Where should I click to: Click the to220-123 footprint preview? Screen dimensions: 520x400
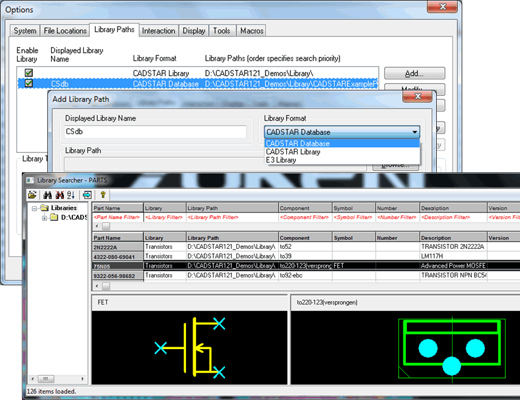(405, 347)
